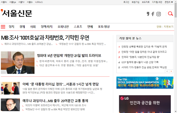Open the 서울TV top link
Screen dimensions: 177x113
point(21,2)
